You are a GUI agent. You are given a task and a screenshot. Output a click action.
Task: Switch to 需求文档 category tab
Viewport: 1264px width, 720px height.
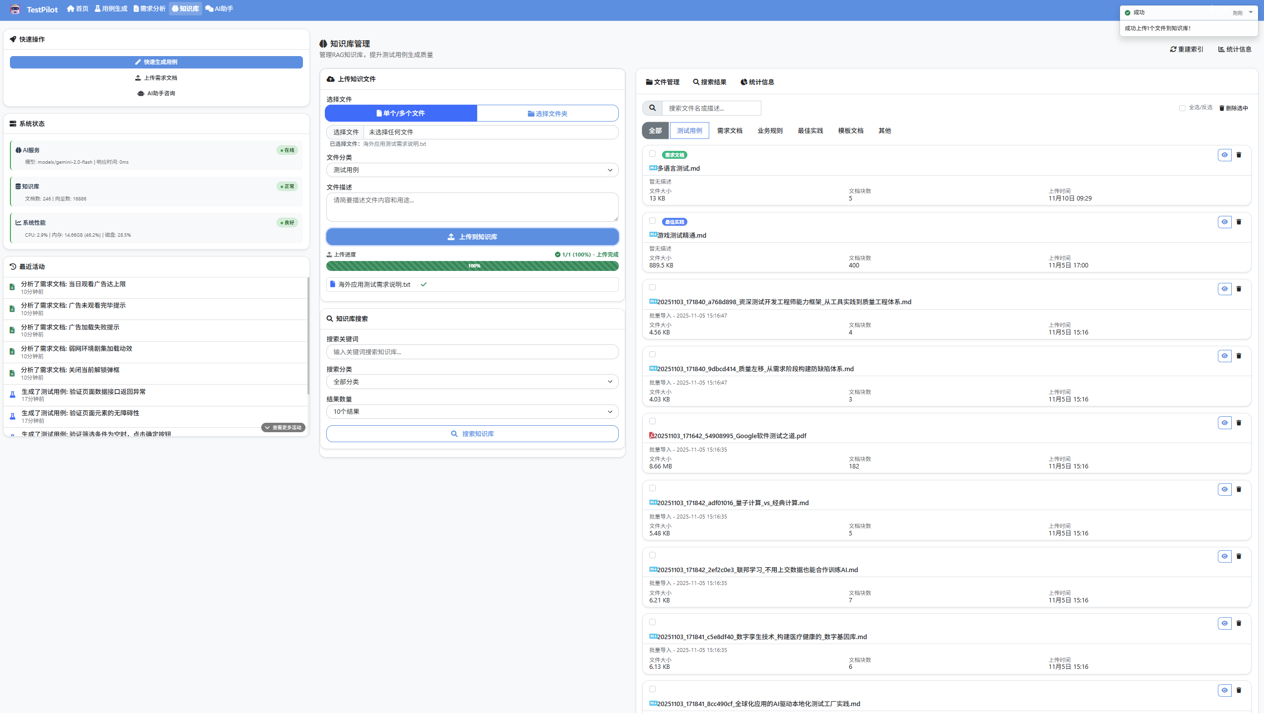click(x=729, y=131)
